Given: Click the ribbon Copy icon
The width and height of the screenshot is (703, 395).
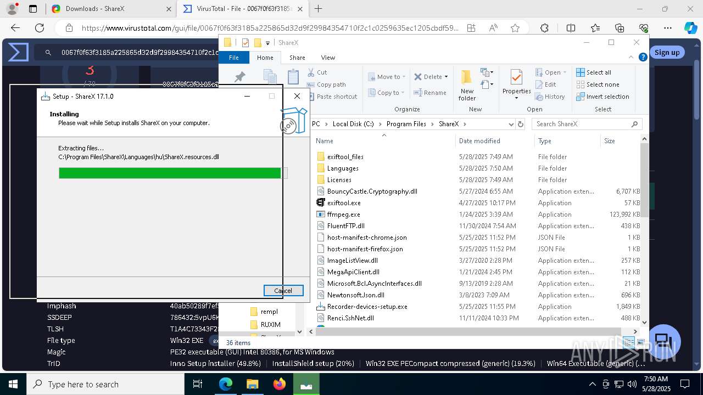Looking at the screenshot, I should click(270, 77).
